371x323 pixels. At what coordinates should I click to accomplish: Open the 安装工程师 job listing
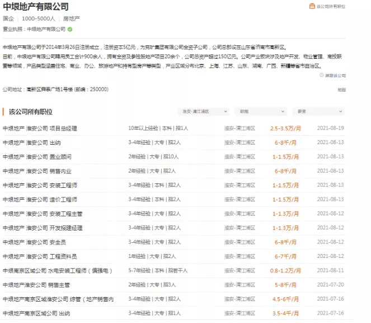(40, 185)
